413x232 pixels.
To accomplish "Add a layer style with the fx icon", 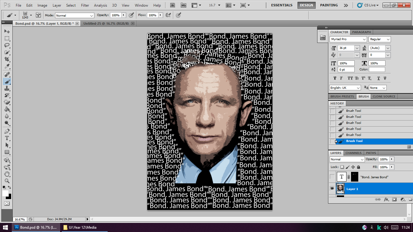I will pos(386,199).
